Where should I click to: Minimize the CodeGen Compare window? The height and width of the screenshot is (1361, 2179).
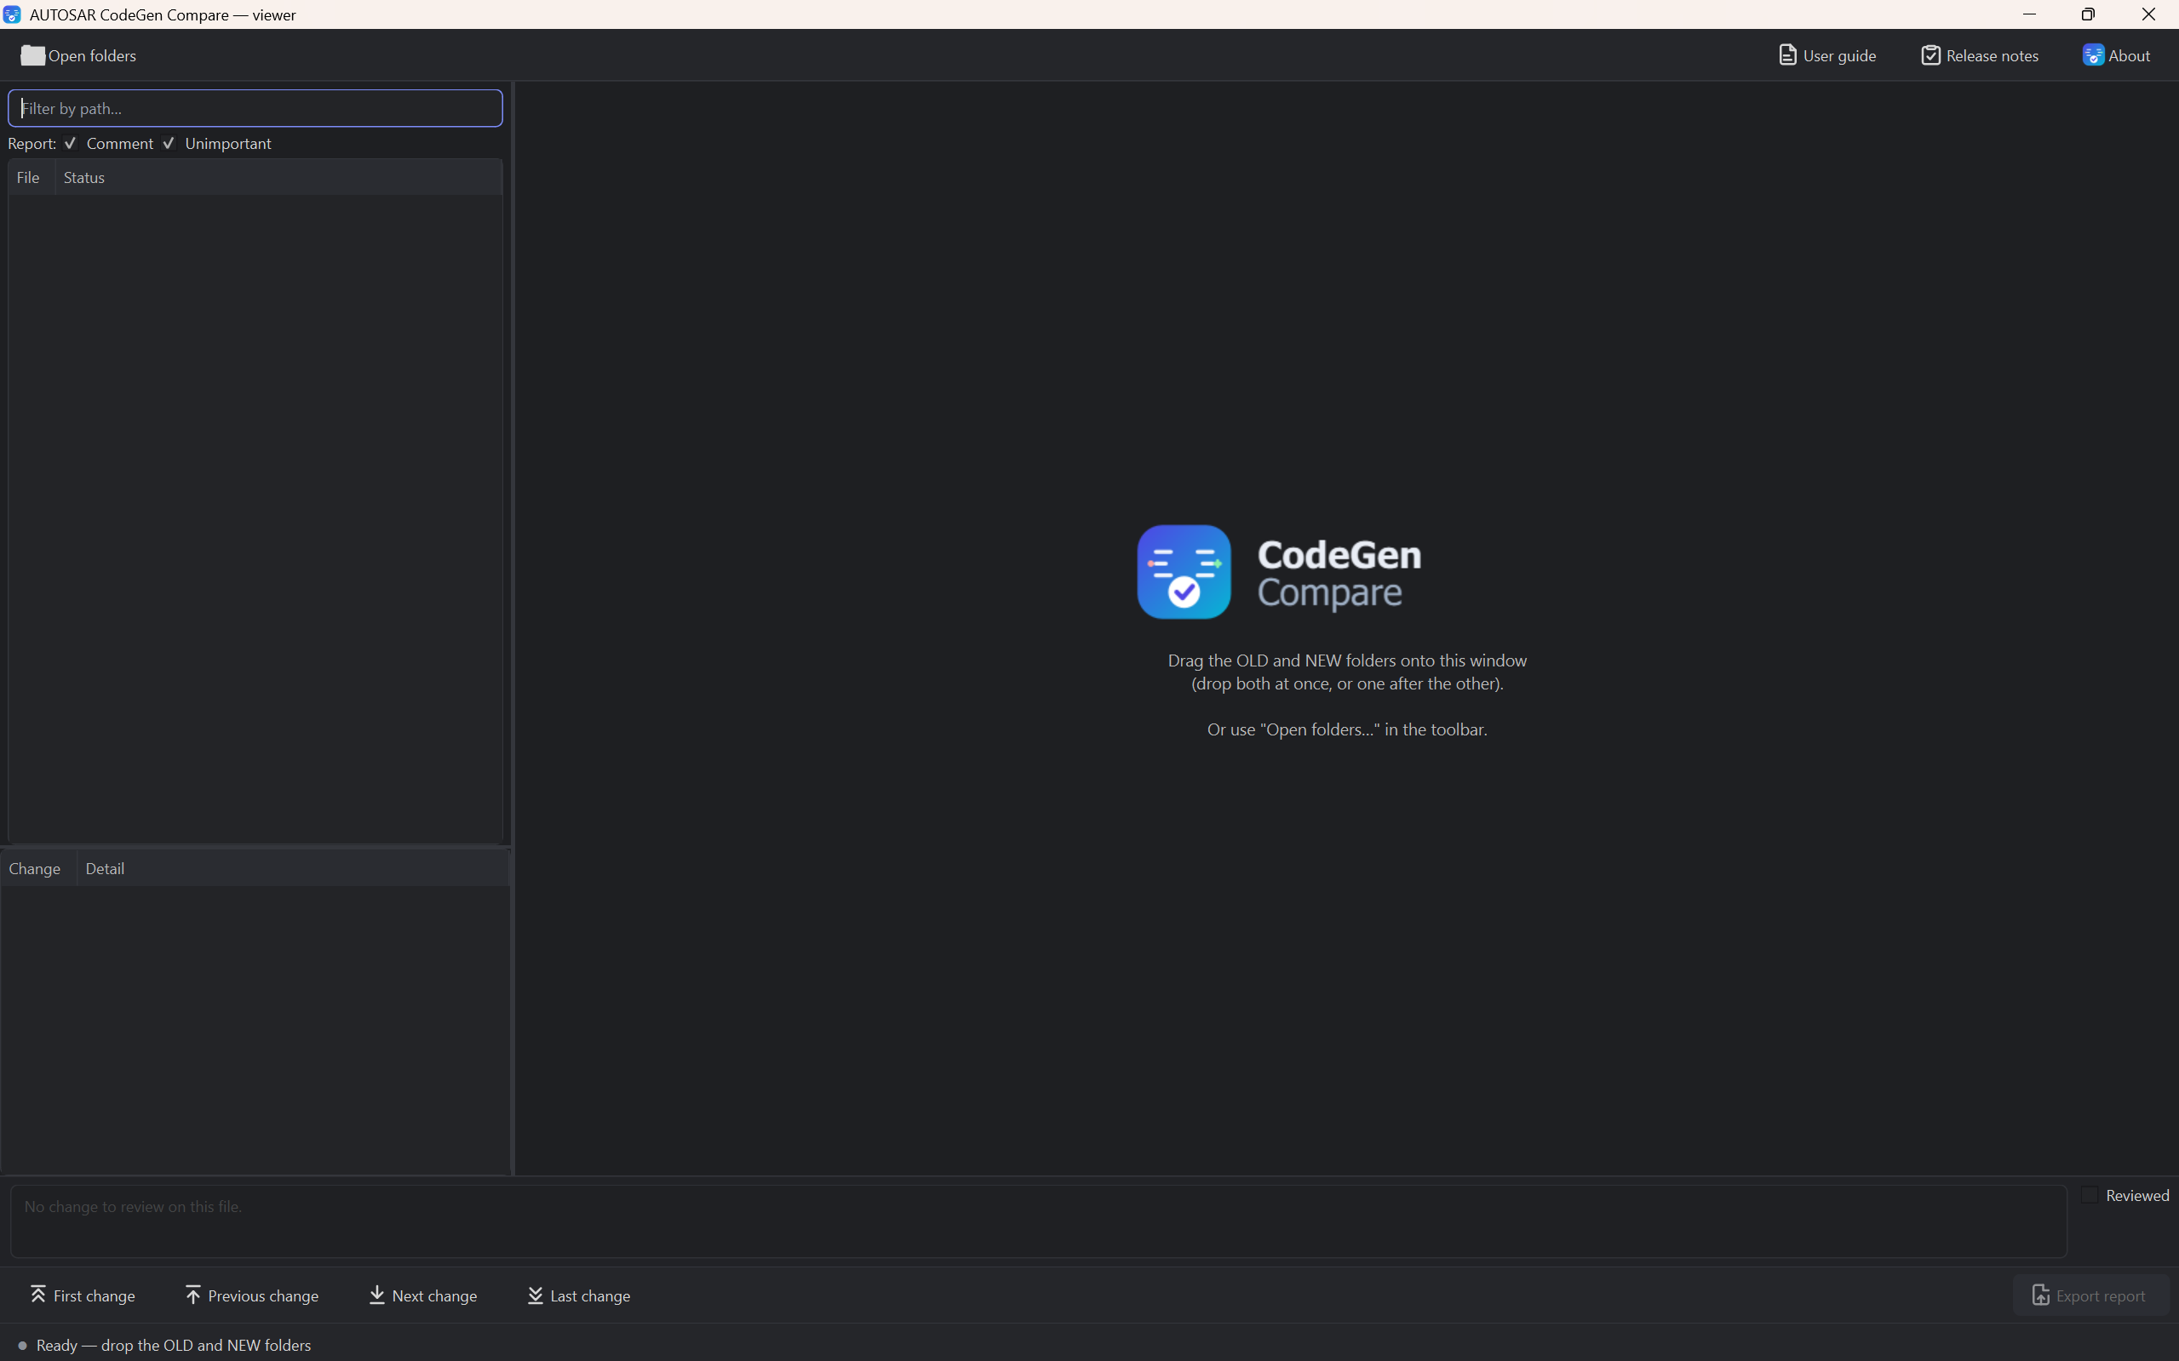pos(2029,14)
